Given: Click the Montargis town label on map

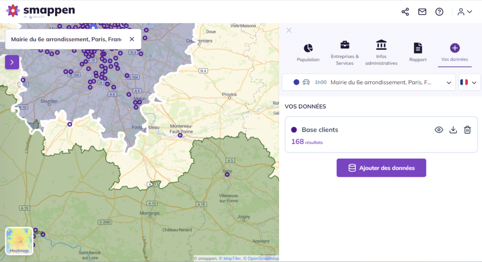Looking at the screenshot, I should point(150,213).
